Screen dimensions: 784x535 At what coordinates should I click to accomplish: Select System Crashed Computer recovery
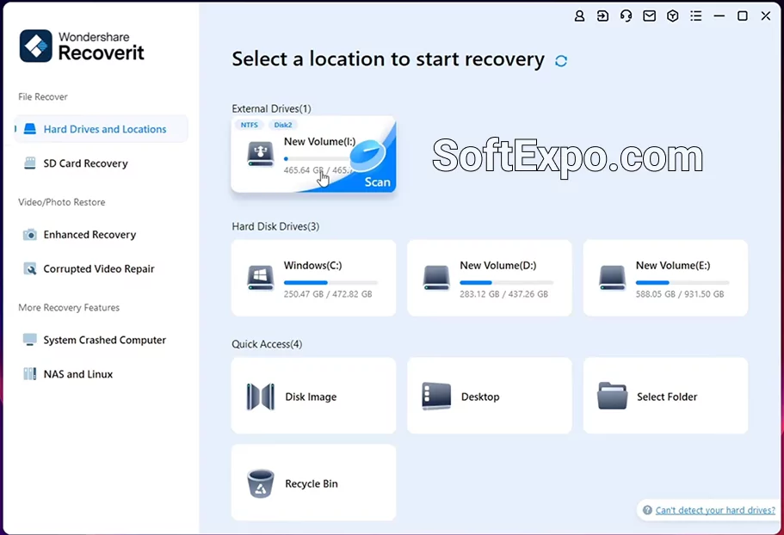(x=104, y=340)
